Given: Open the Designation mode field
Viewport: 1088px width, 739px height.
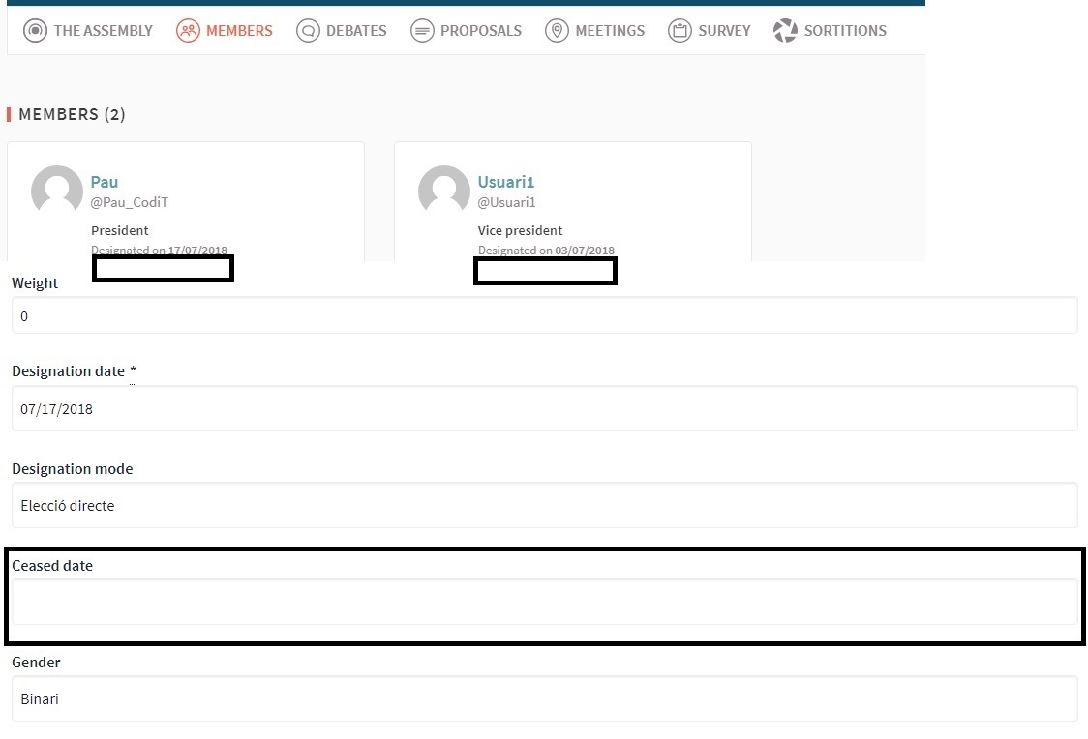Looking at the screenshot, I should (544, 506).
